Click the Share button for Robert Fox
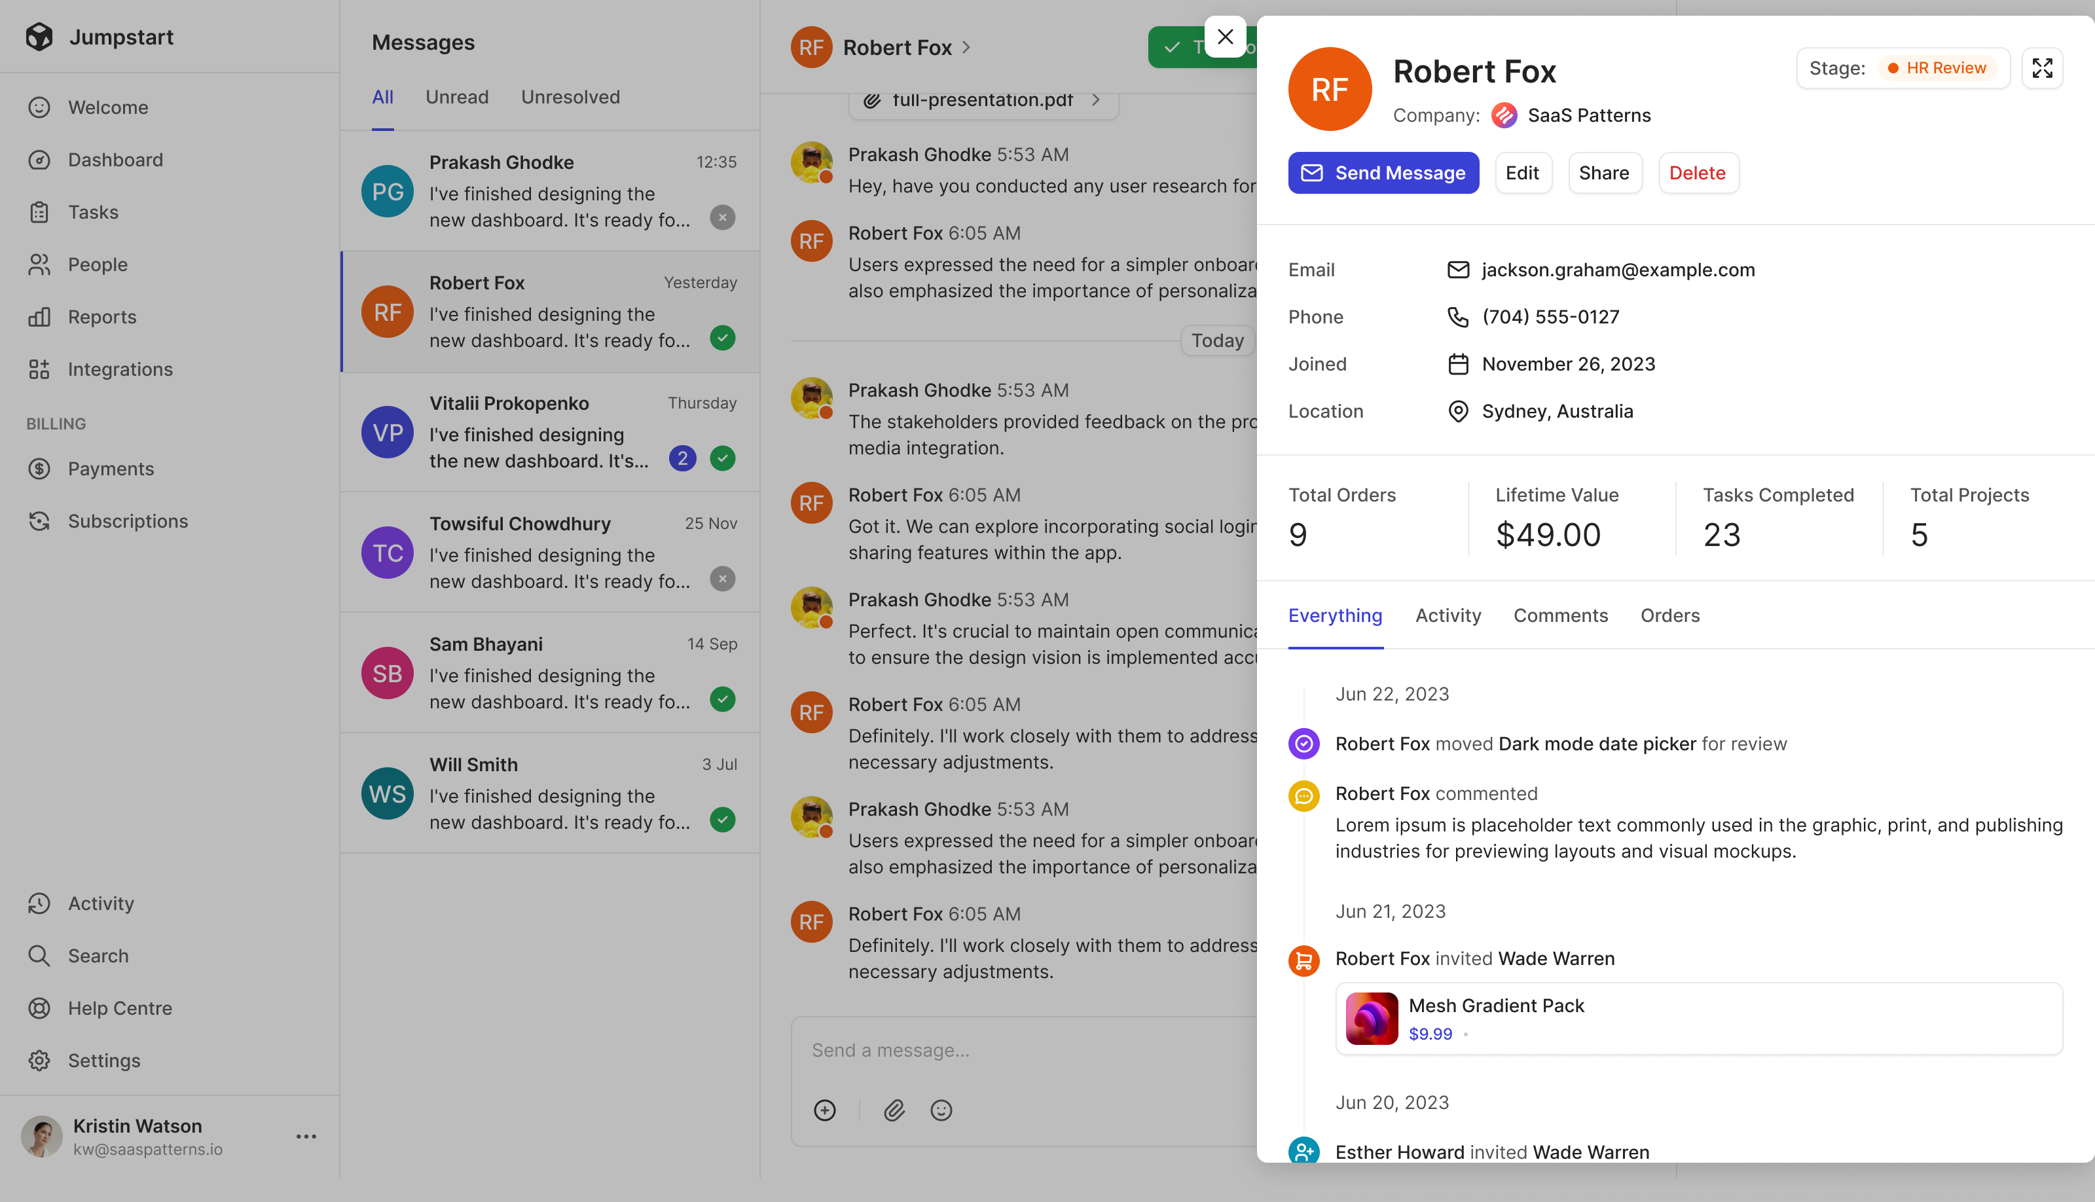Image resolution: width=2095 pixels, height=1202 pixels. coord(1603,173)
